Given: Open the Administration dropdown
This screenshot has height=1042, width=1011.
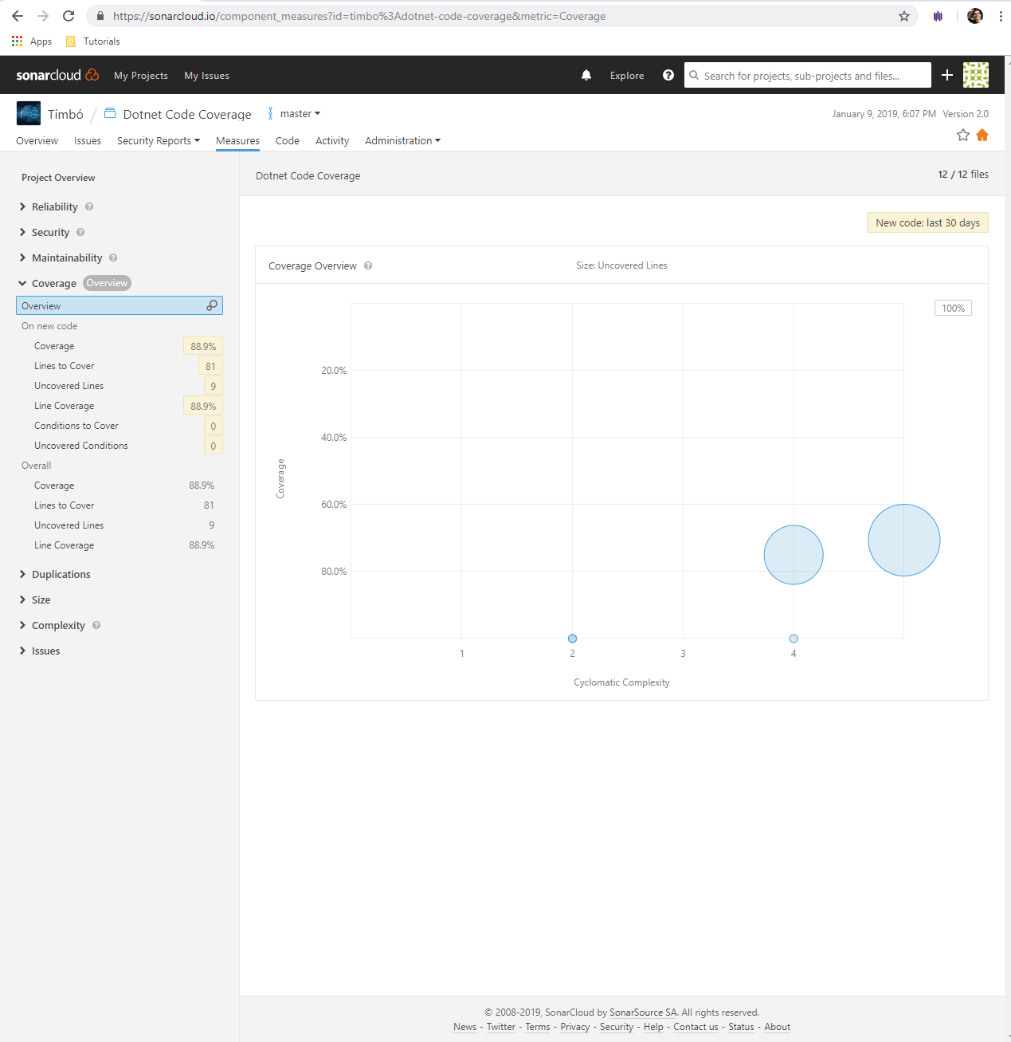Looking at the screenshot, I should click(x=402, y=140).
